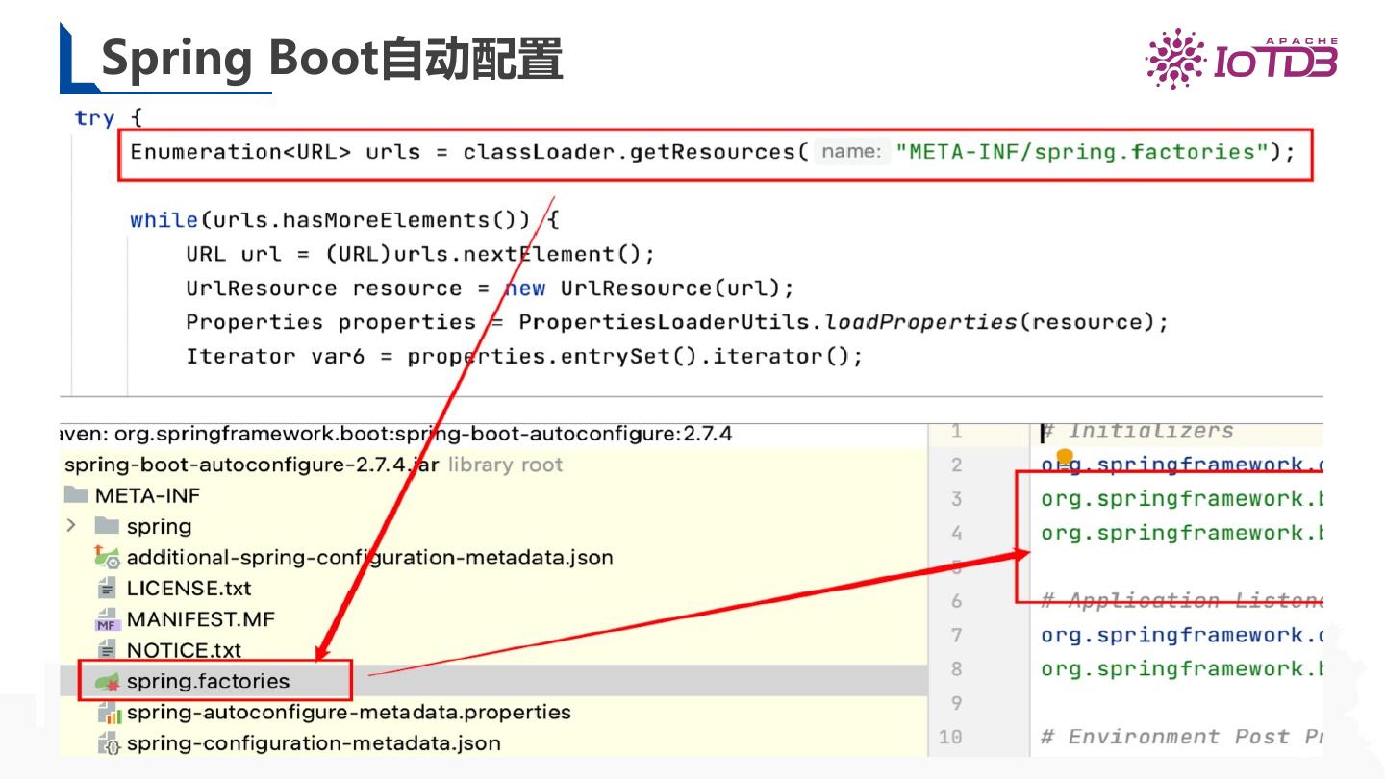Click line number 6 in the gutter

956,601
